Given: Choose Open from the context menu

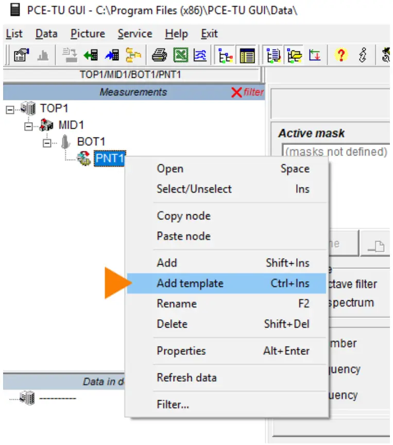Looking at the screenshot, I should [227, 168].
